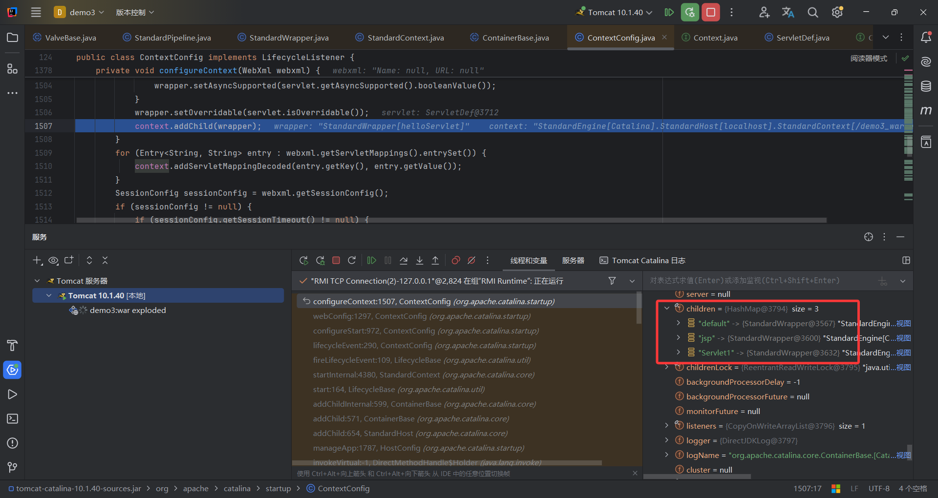The height and width of the screenshot is (498, 938).
Task: Click the 版本控制 version control button
Action: (134, 12)
